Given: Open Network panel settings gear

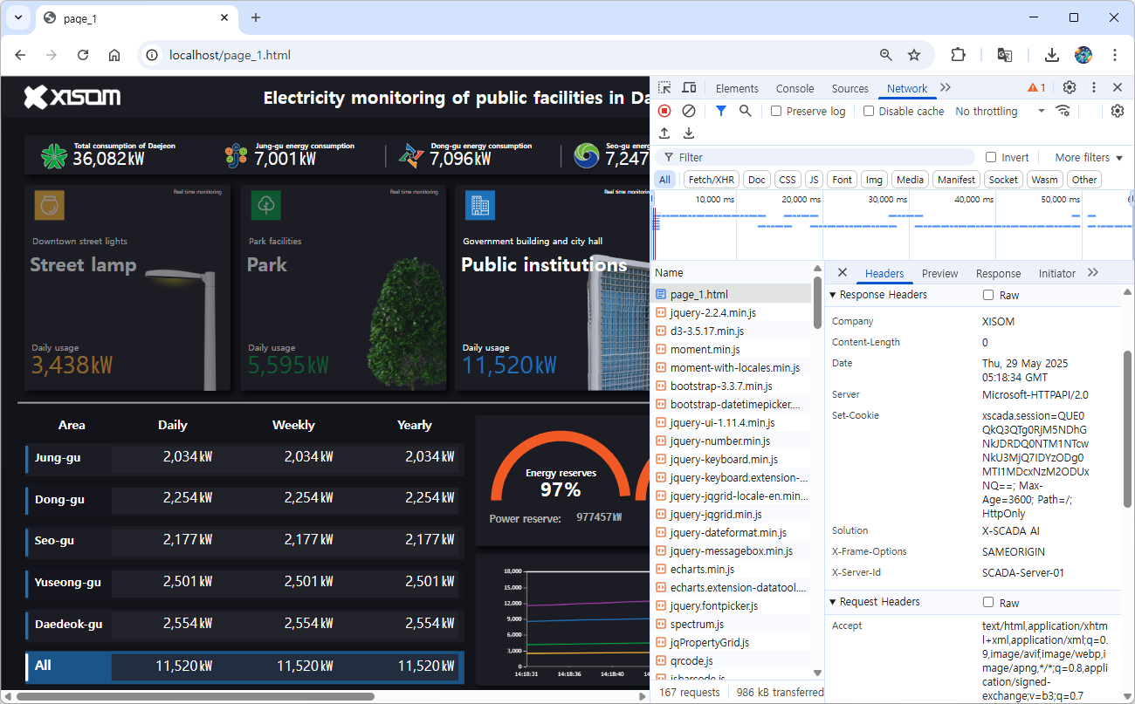Looking at the screenshot, I should point(1118,111).
